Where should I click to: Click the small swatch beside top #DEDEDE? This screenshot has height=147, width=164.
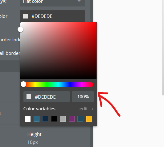pyautogui.click(x=25, y=16)
